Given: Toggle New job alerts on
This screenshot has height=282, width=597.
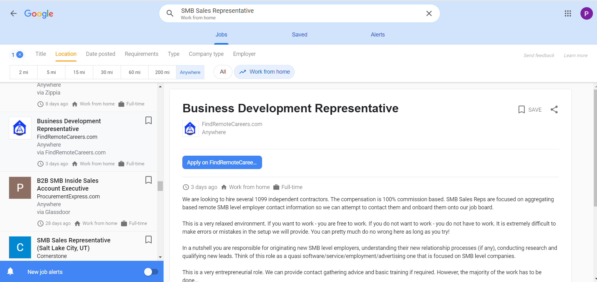Looking at the screenshot, I should 151,271.
